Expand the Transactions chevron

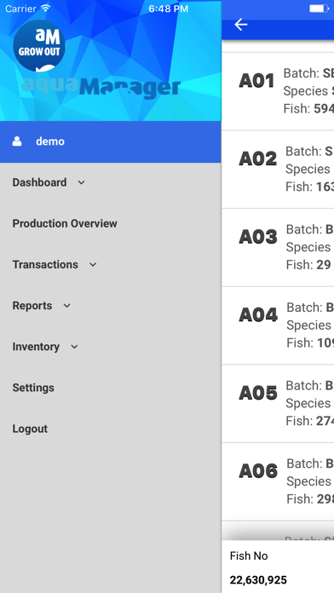pos(93,265)
